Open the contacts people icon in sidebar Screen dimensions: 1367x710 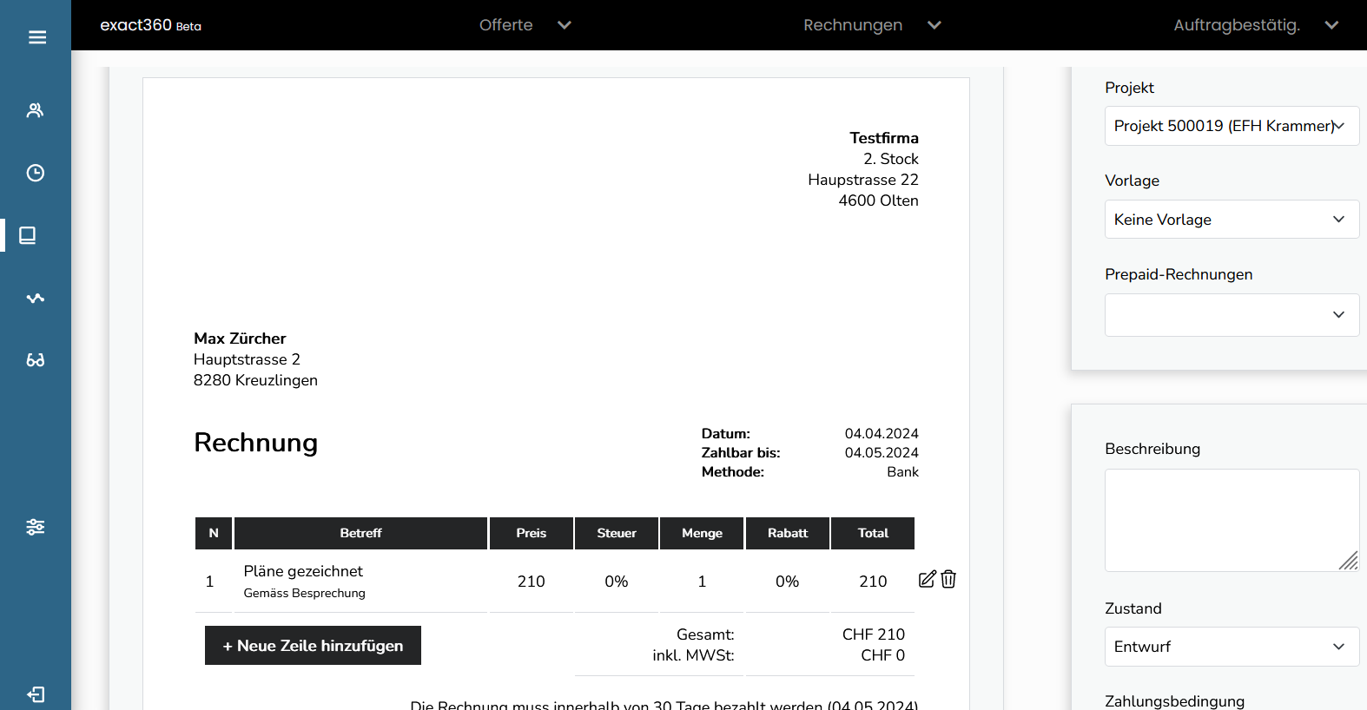(x=35, y=110)
